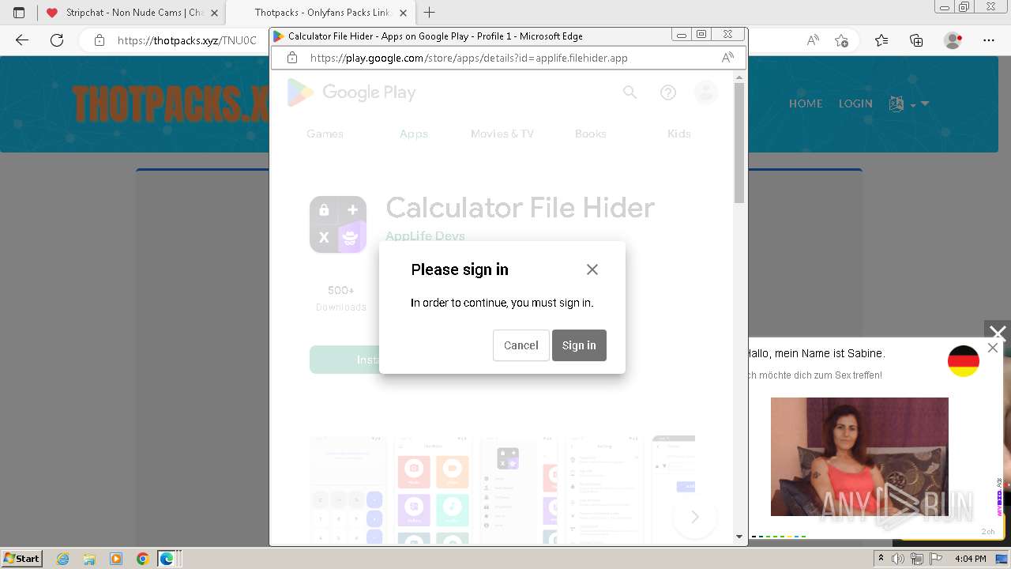Viewport: 1011px width, 569px height.
Task: Click the Refresh page button
Action: coord(57,40)
